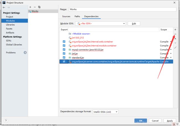The height and width of the screenshot is (126, 180).
Task: Click the Export column header
Action: click(x=64, y=30)
